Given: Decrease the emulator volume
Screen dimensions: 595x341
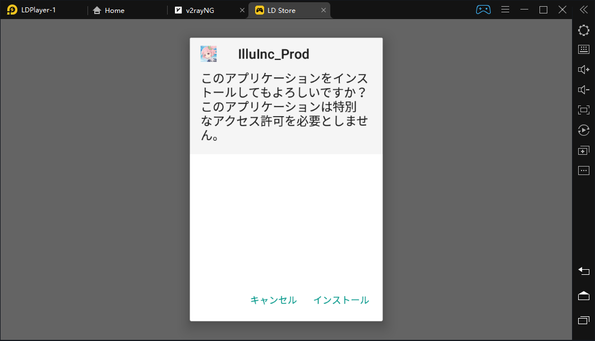Looking at the screenshot, I should pyautogui.click(x=583, y=89).
